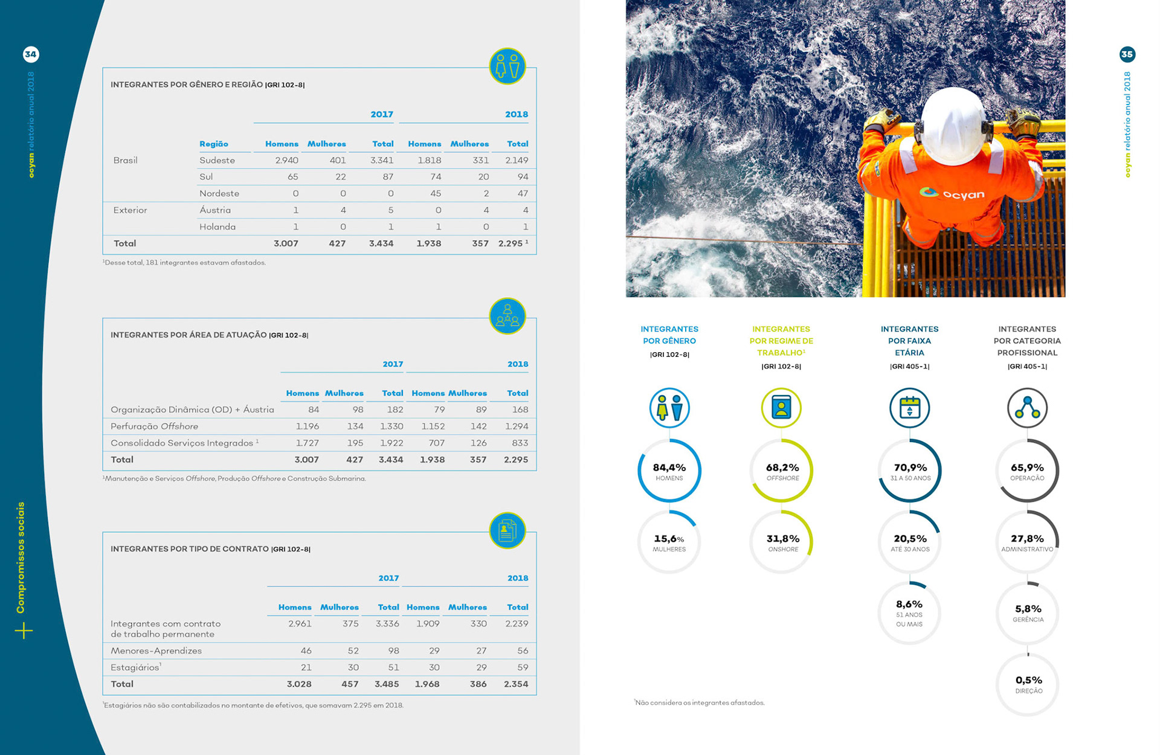The height and width of the screenshot is (755, 1160).
Task: Click the man-woman icon under Integrantes por Gênero
Action: (669, 408)
